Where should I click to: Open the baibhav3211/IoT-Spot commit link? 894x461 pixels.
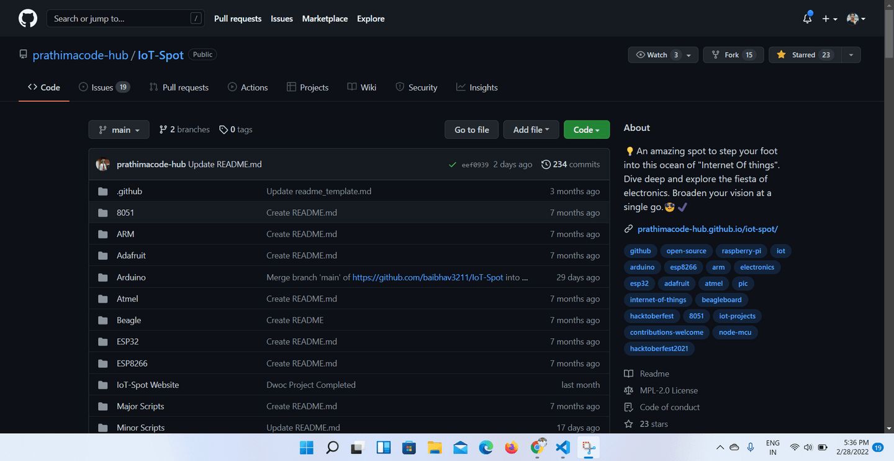coord(428,277)
